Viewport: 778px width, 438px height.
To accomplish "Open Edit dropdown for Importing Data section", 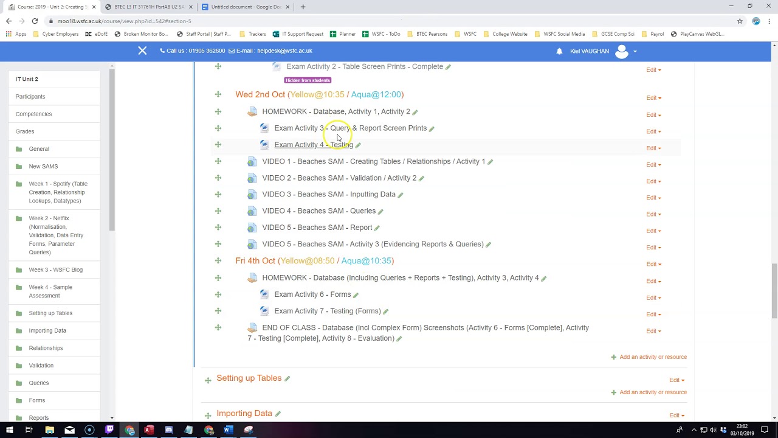I will 676,415.
